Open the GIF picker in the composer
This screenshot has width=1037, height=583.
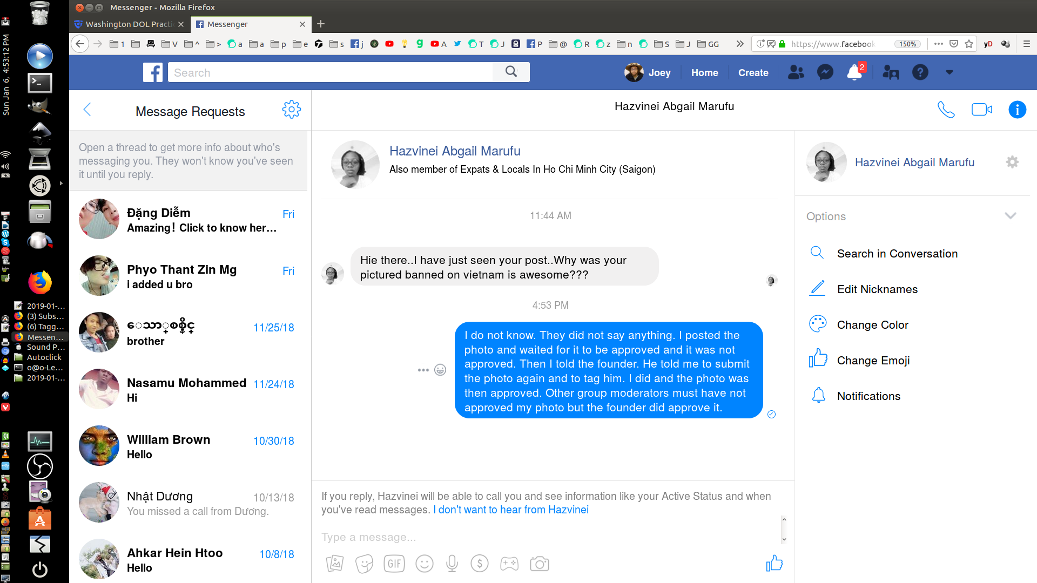coord(394,563)
